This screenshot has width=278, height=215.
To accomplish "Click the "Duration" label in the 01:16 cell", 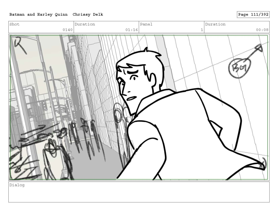I will (85, 24).
